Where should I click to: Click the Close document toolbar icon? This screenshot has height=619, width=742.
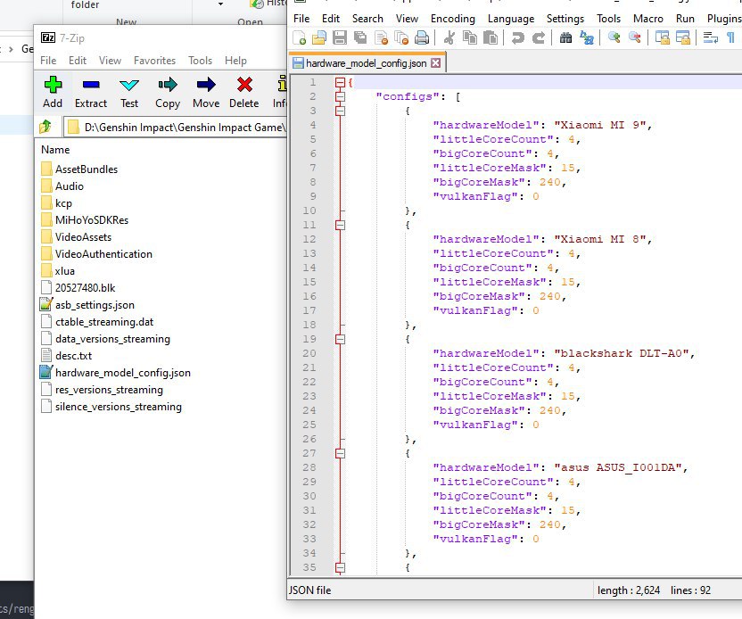[381, 37]
